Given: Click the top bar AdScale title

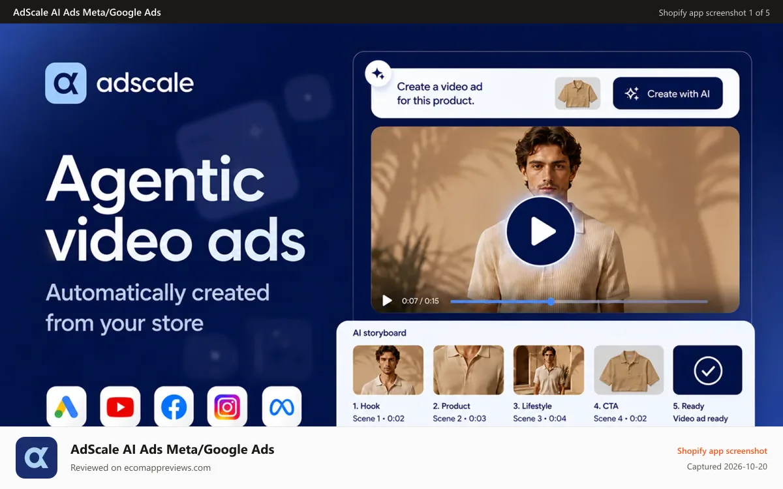Looking at the screenshot, I should click(x=87, y=12).
